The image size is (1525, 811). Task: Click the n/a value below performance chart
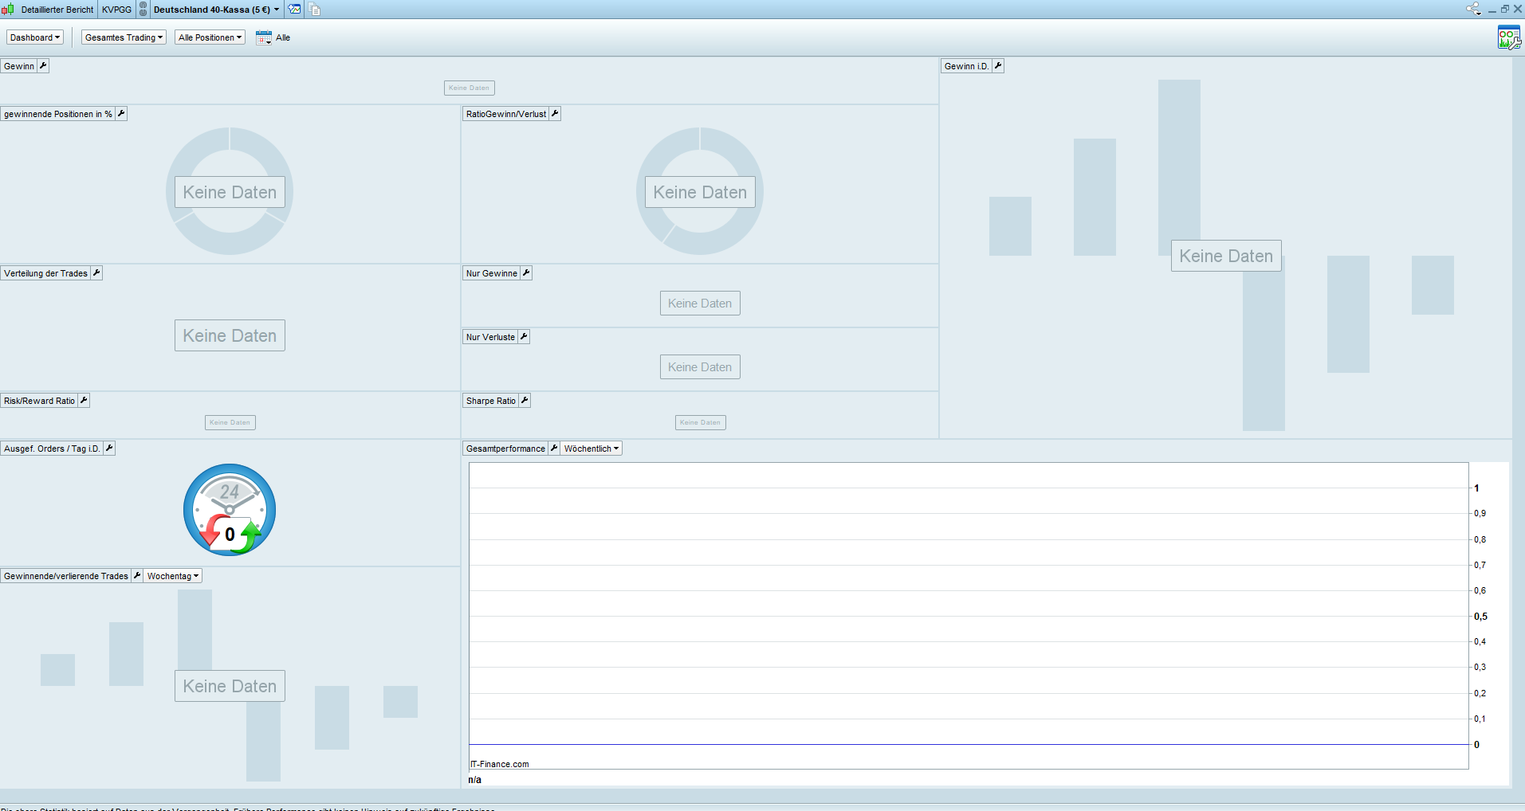point(475,780)
